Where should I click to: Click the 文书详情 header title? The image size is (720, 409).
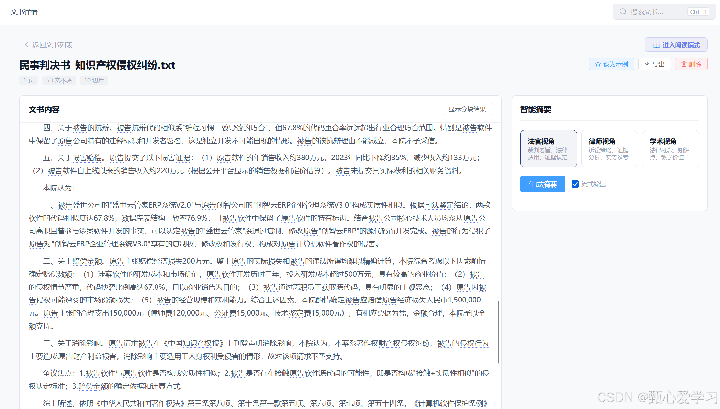pos(24,12)
